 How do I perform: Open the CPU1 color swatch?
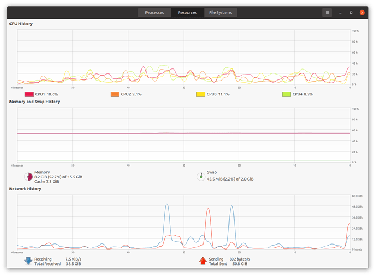pos(29,94)
